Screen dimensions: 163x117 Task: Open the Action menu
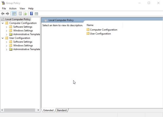click(13, 9)
